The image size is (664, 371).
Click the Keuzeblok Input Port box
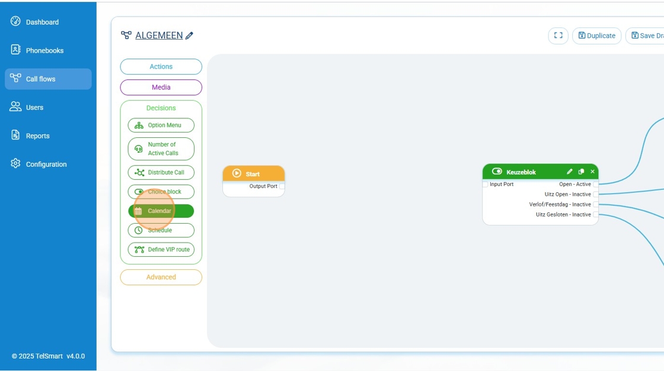point(486,185)
